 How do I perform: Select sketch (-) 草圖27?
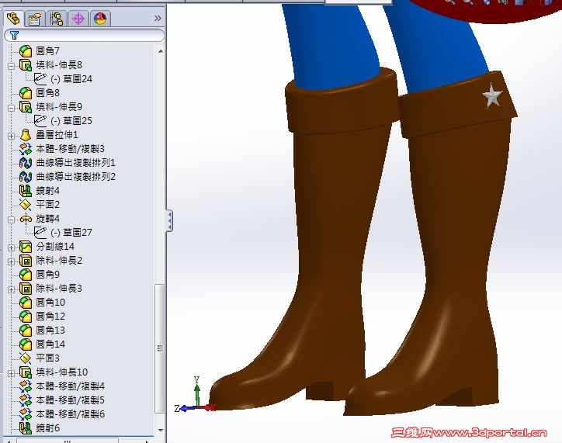pos(63,233)
